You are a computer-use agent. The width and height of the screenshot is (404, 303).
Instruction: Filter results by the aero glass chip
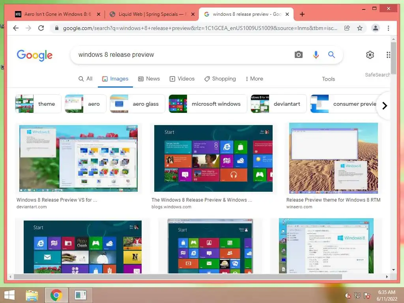click(x=137, y=104)
